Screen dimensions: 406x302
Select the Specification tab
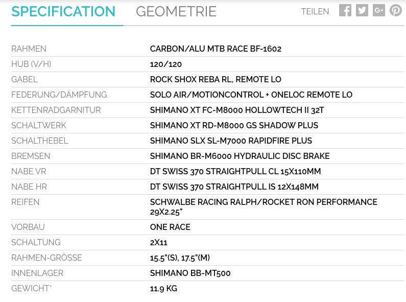coord(63,12)
